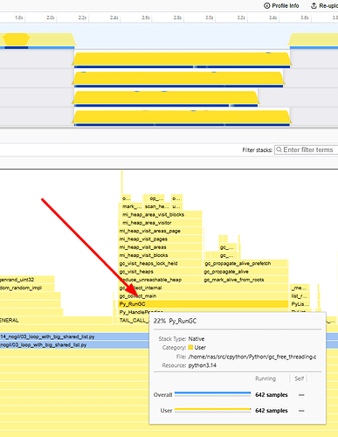
Task: Select the gc_collect_internal frame
Action: point(203,288)
